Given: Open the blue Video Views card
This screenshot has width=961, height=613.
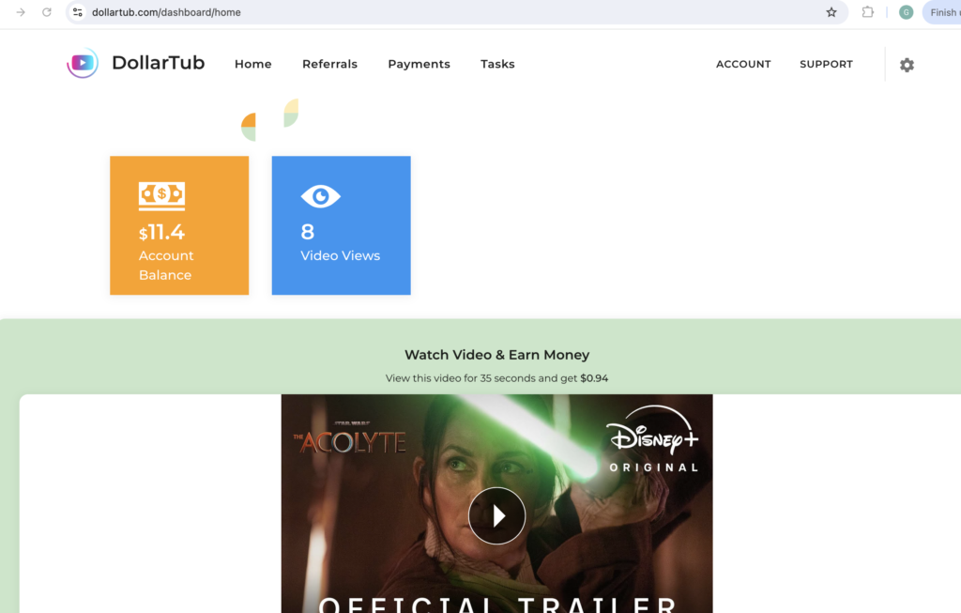Looking at the screenshot, I should 342,225.
